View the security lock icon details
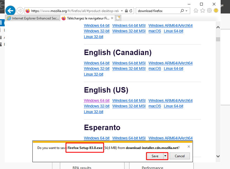 tap(126, 11)
